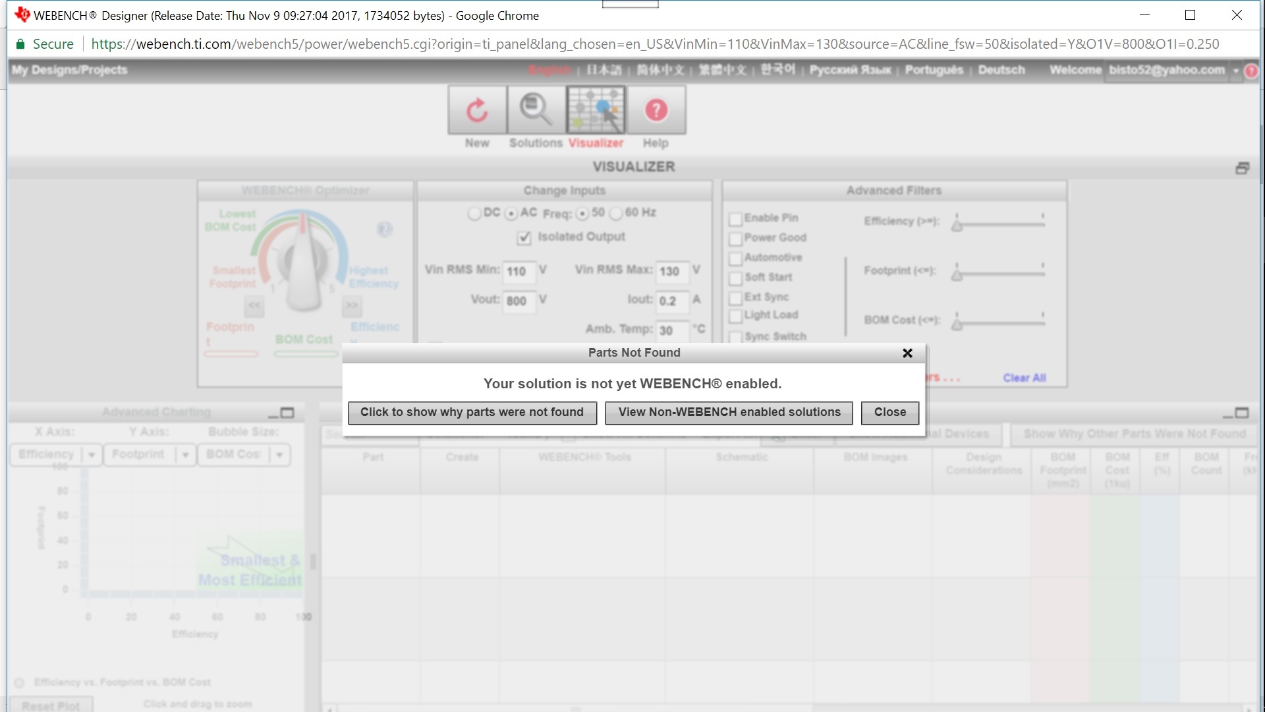Screen dimensions: 1265x712
Task: Click Show Why Other Parts Were Not Found
Action: coord(1134,434)
